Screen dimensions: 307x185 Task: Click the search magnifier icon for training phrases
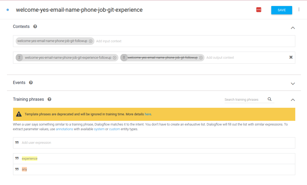[x=269, y=99]
